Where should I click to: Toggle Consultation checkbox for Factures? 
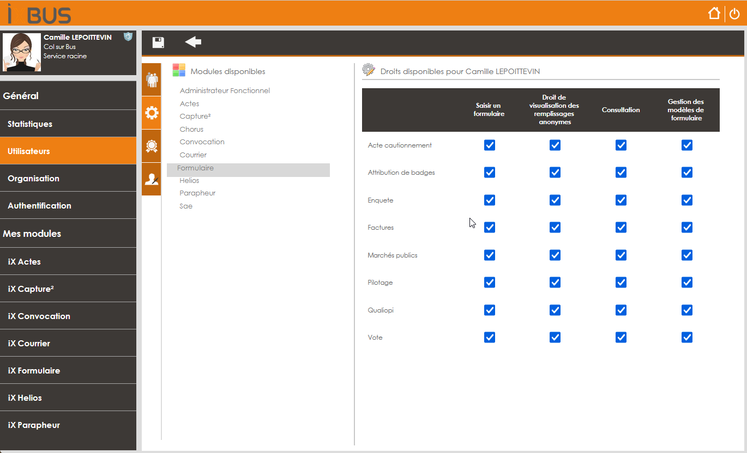(621, 227)
